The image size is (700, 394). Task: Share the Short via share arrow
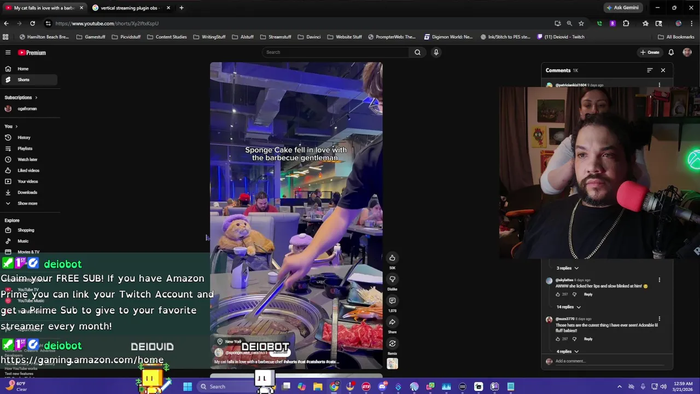[392, 322]
